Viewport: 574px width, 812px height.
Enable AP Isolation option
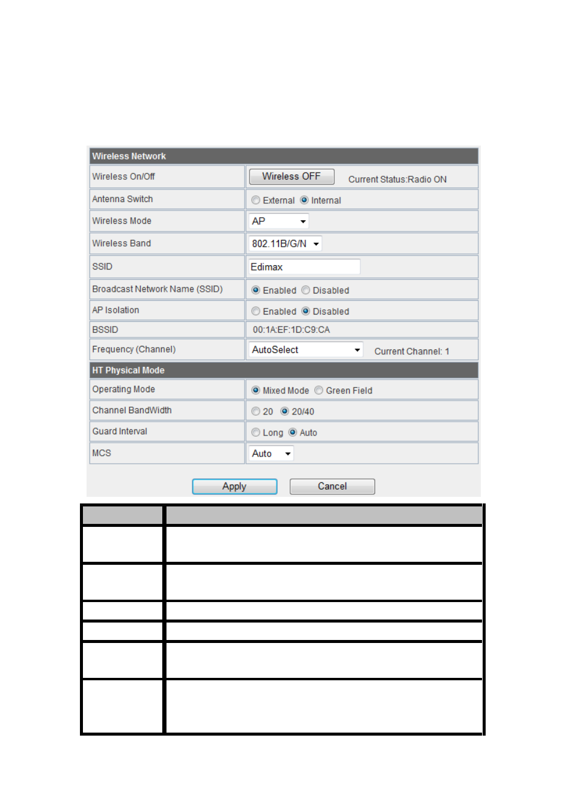(256, 312)
